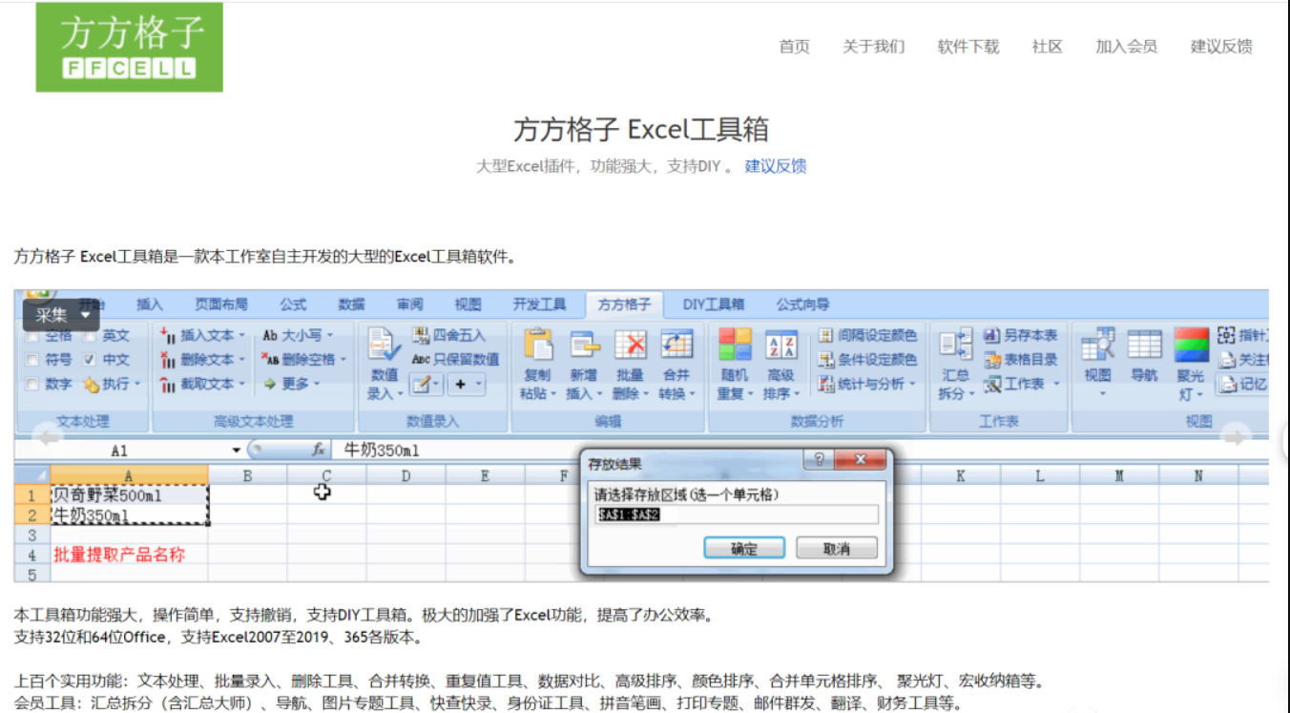
Task: Open the 删除空格 dropdown
Action: 302,360
